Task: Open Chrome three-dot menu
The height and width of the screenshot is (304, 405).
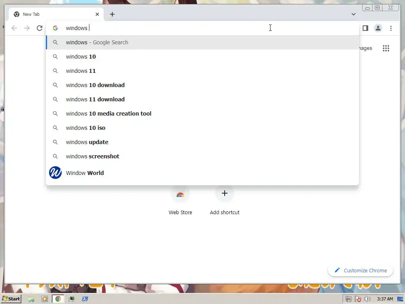Action: [391, 28]
